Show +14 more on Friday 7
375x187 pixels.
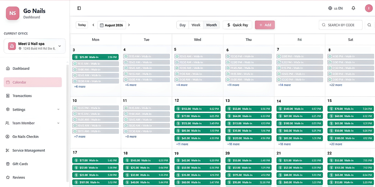point(284,85)
